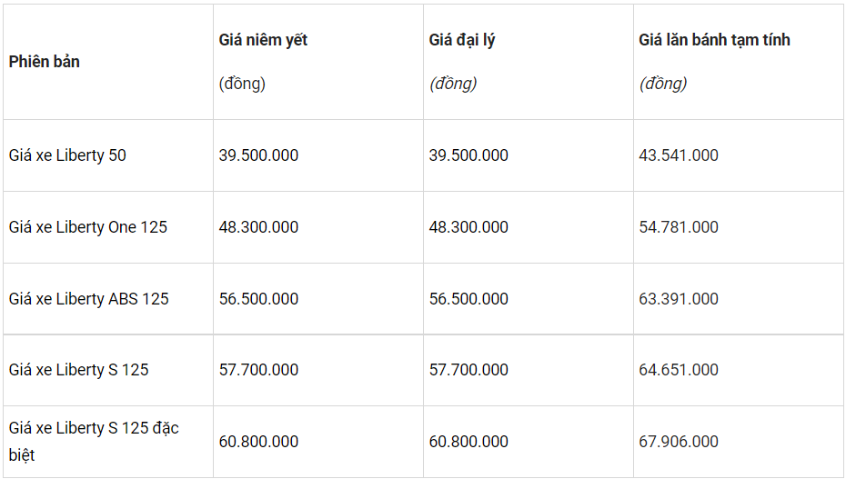
Task: Click the 63.391.000 on-road price
Action: coord(679,298)
